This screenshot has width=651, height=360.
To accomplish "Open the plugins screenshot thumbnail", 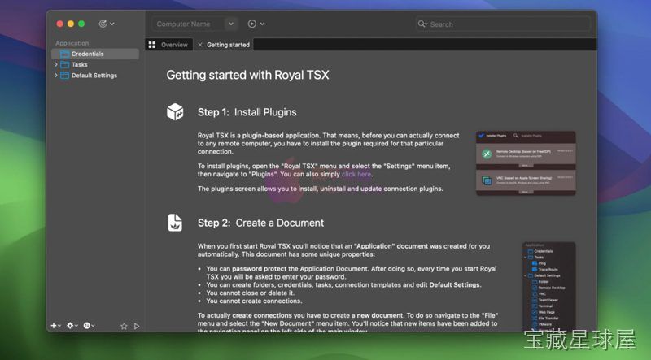I will point(526,163).
